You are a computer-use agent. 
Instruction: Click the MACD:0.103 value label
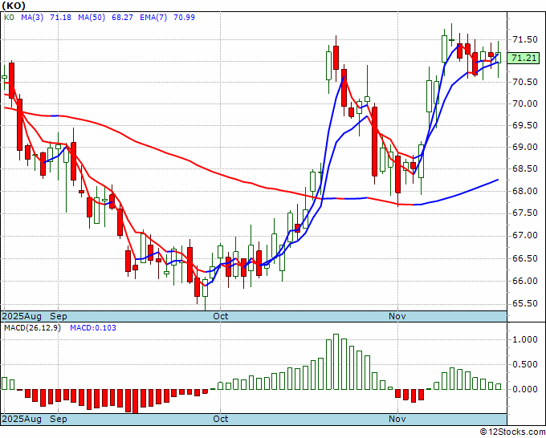(93, 328)
